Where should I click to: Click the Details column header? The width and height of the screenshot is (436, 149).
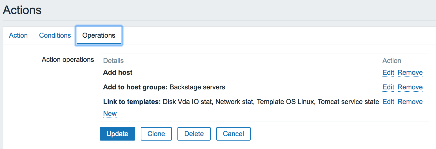[x=113, y=61]
